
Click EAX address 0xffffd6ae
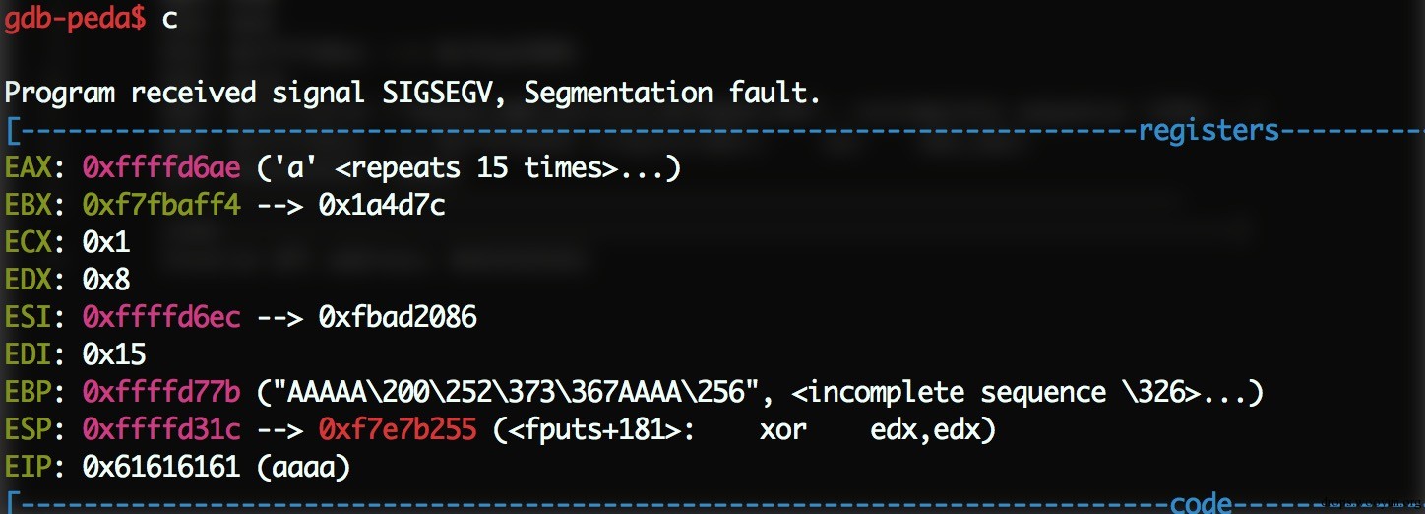[x=161, y=168]
